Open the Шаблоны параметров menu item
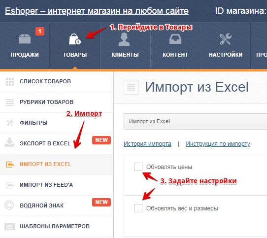267x238 pixels. coord(57,226)
